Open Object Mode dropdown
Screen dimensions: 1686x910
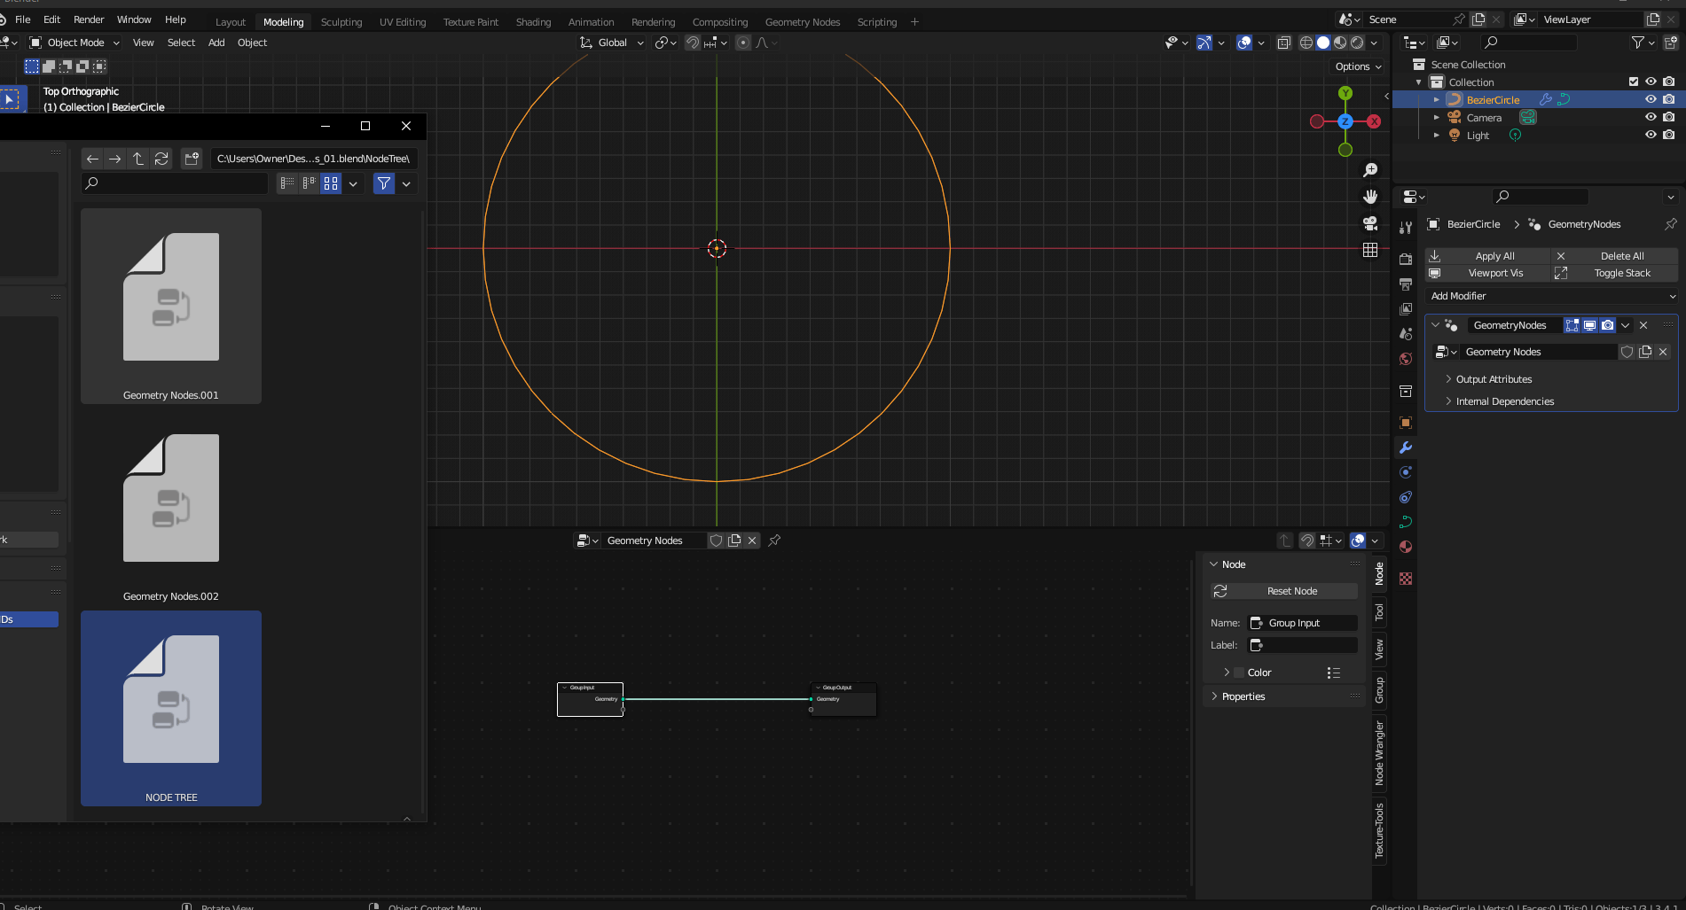[x=75, y=43]
